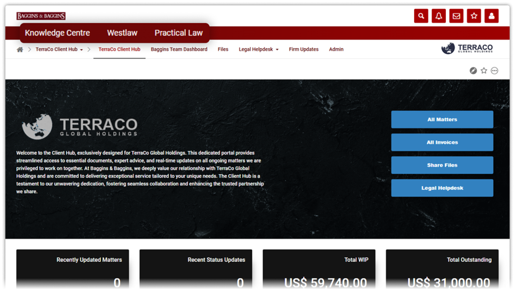This screenshot has width=515, height=289.
Task: Switch to the Files tab
Action: tap(223, 49)
